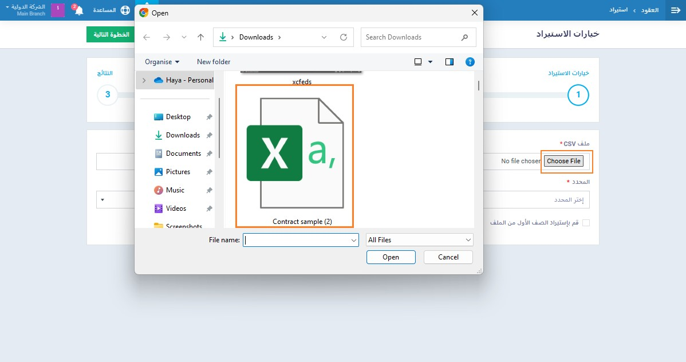
Task: Click New folder in toolbar
Action: point(214,62)
